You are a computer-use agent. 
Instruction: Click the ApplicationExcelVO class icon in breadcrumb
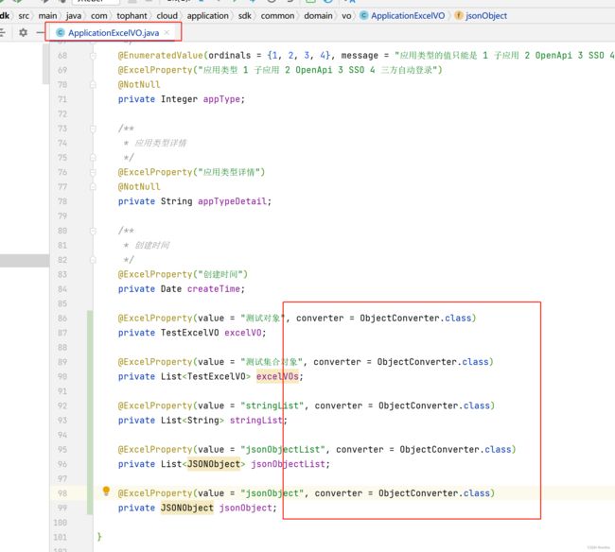pyautogui.click(x=364, y=16)
